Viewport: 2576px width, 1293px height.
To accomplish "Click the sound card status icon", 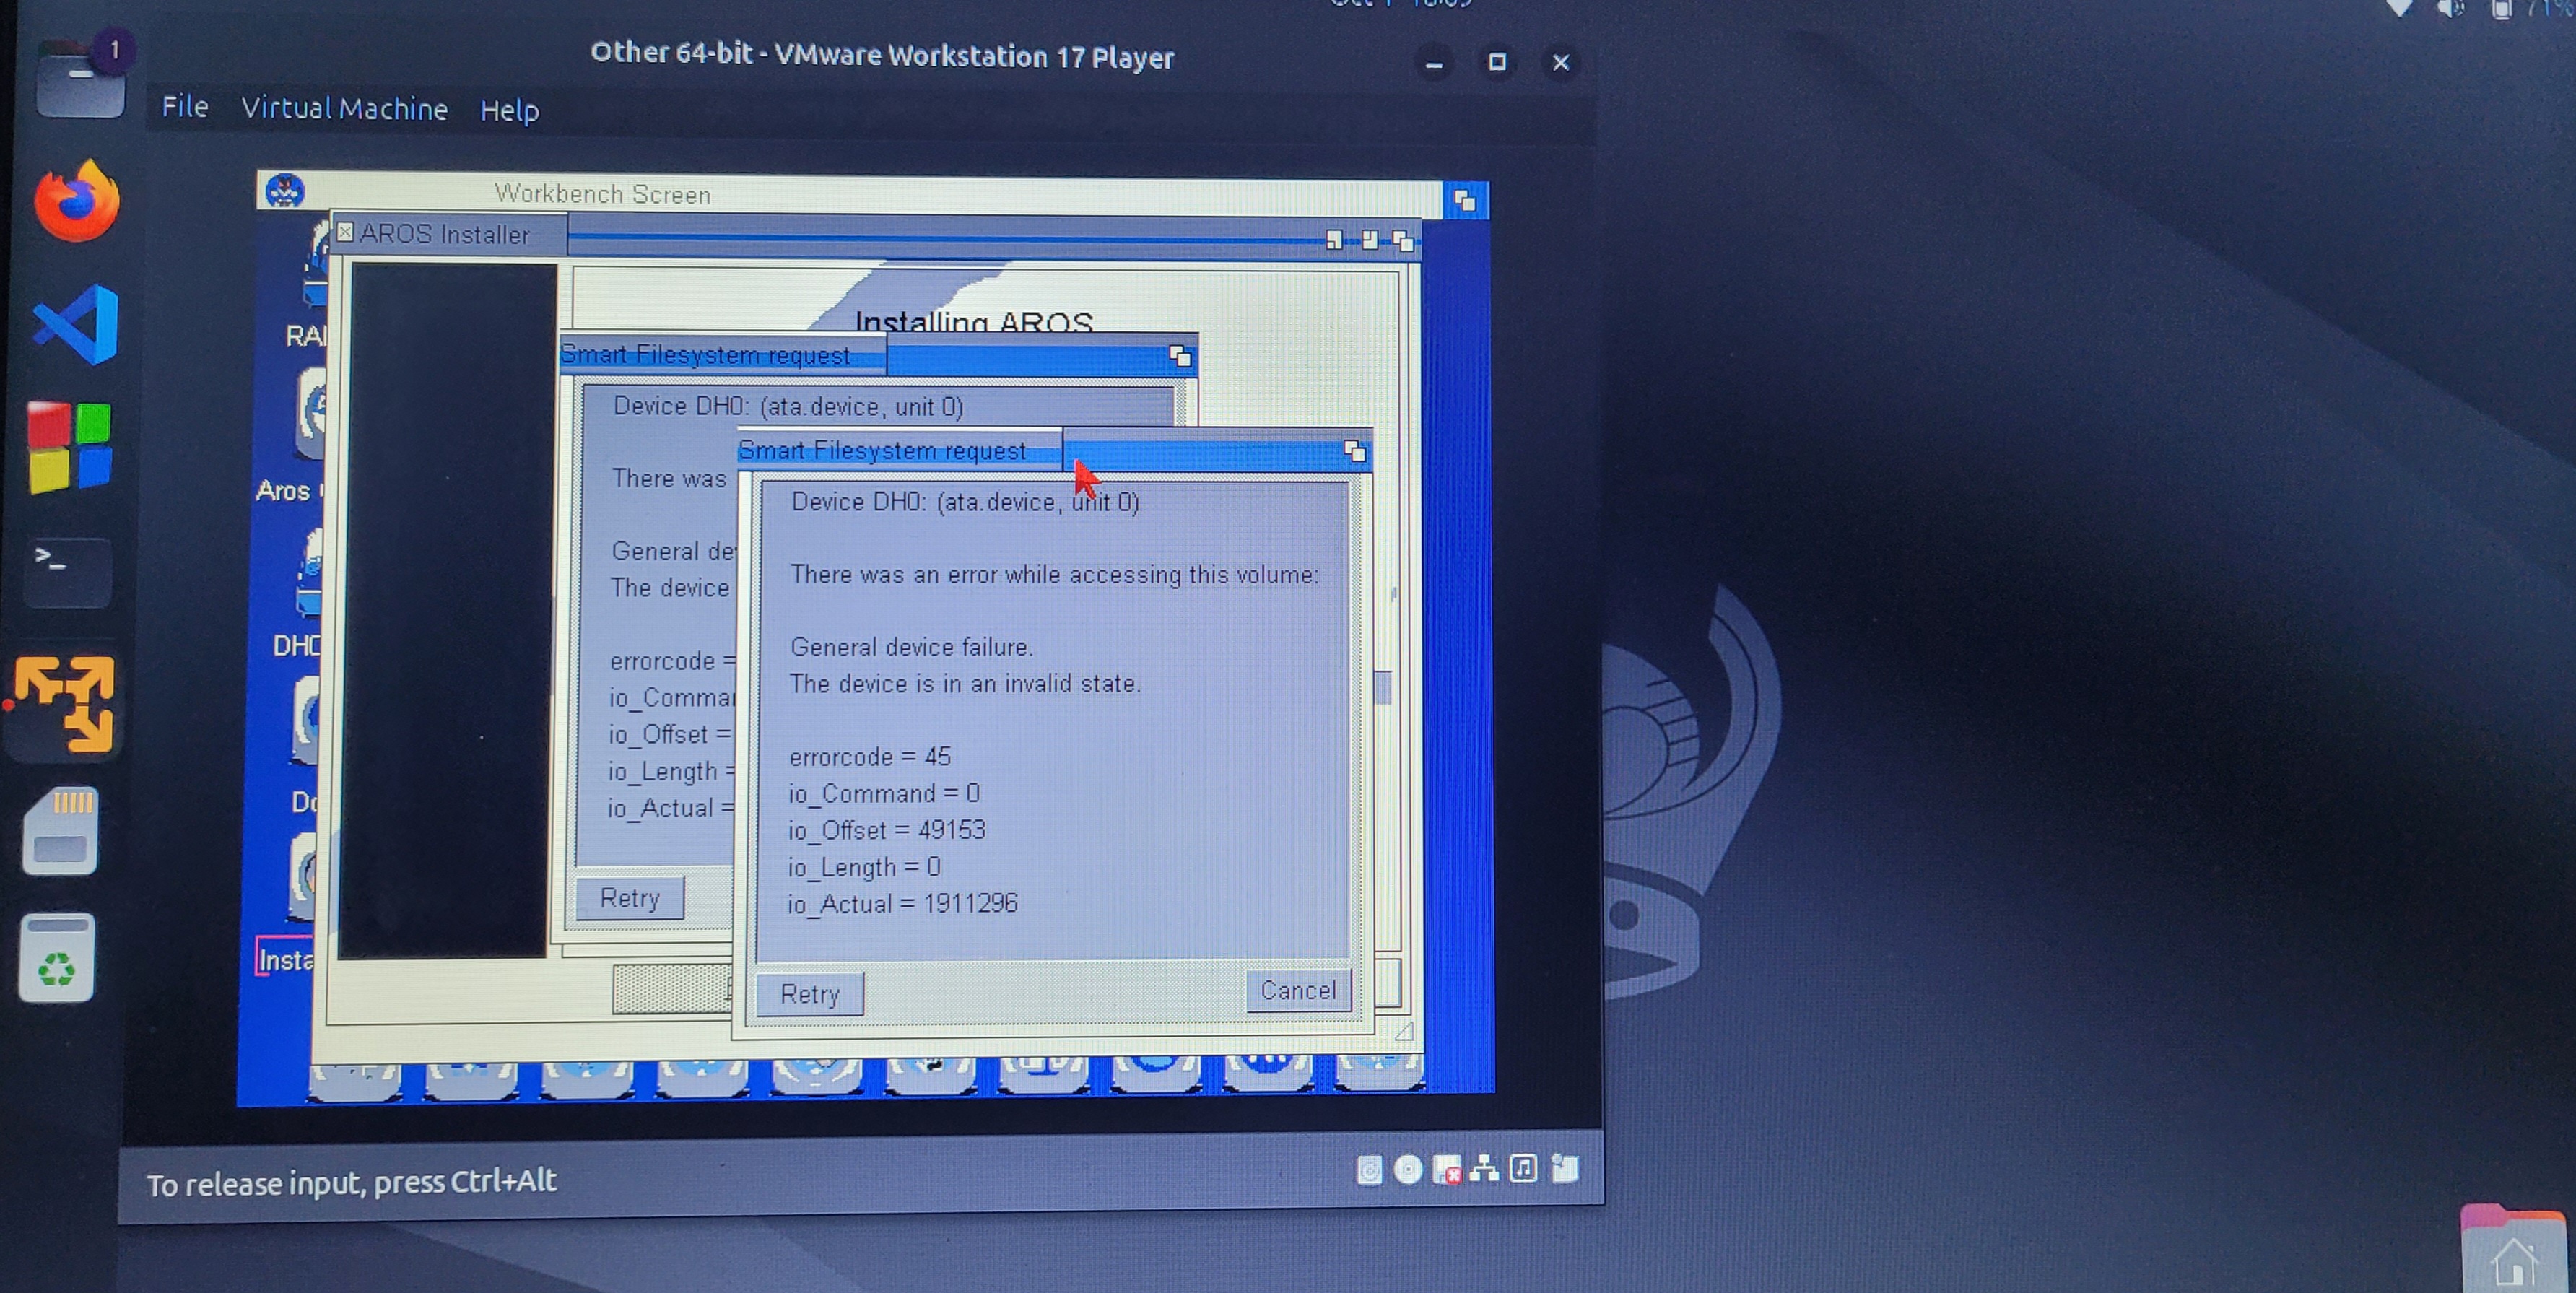I will point(1523,1168).
